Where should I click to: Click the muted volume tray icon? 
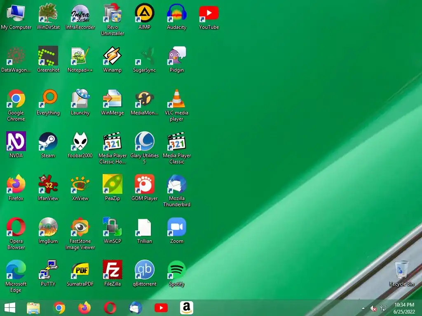point(373,308)
